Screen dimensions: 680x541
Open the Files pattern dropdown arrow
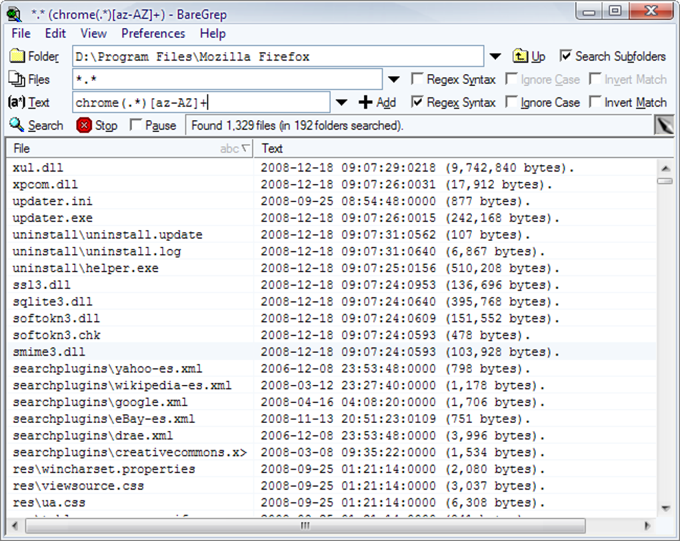click(x=394, y=79)
